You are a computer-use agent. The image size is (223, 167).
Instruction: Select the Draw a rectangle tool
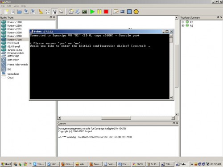[x=129, y=12]
